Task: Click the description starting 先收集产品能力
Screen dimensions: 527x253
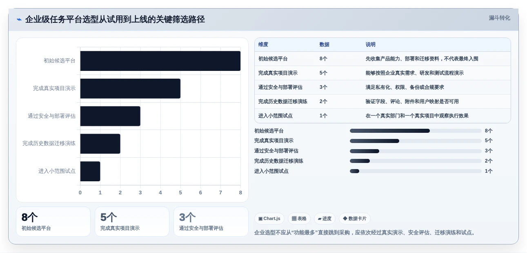Action: click(422, 59)
